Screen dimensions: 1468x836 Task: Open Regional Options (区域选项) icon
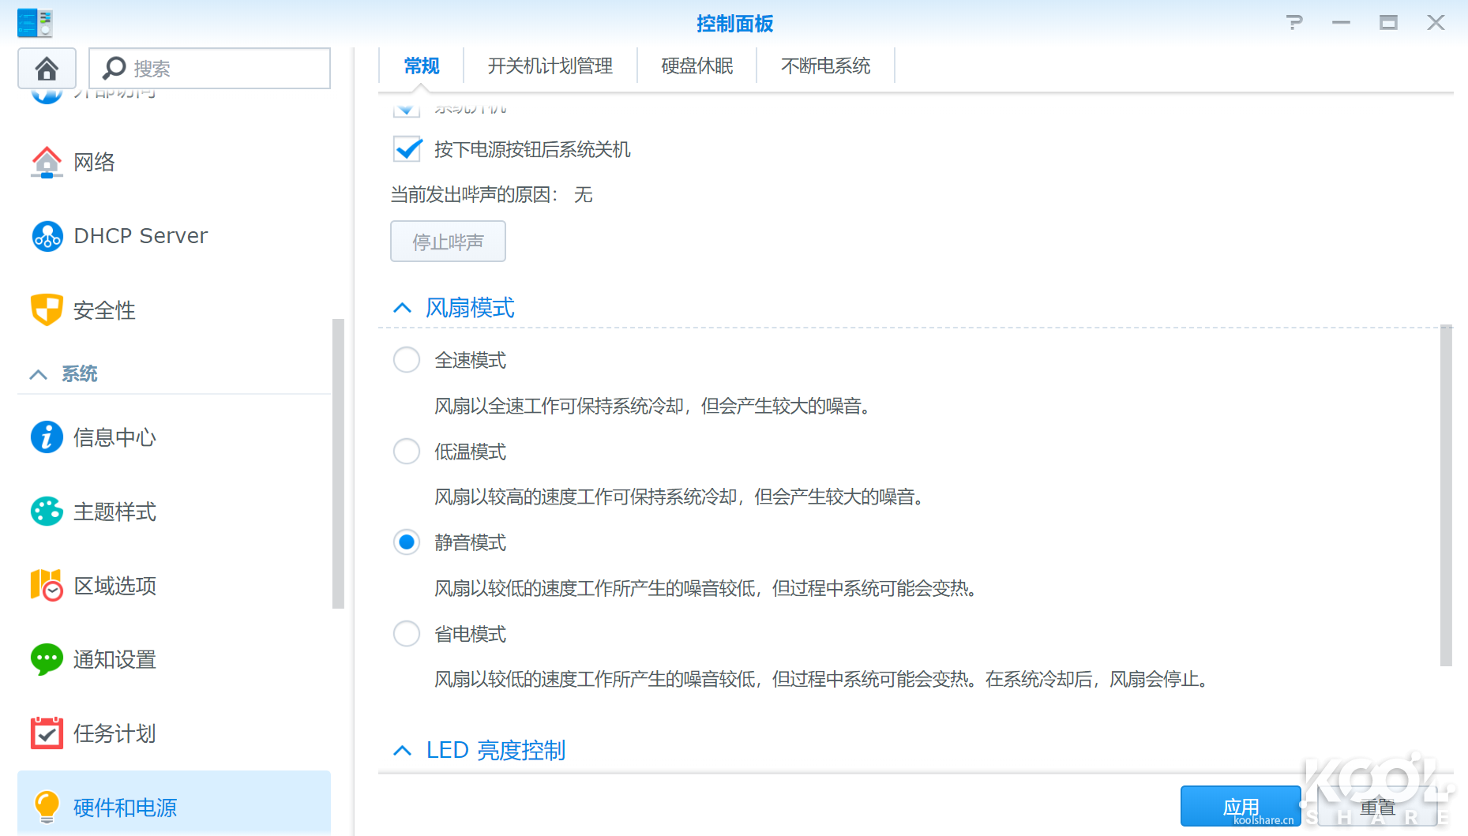point(47,586)
